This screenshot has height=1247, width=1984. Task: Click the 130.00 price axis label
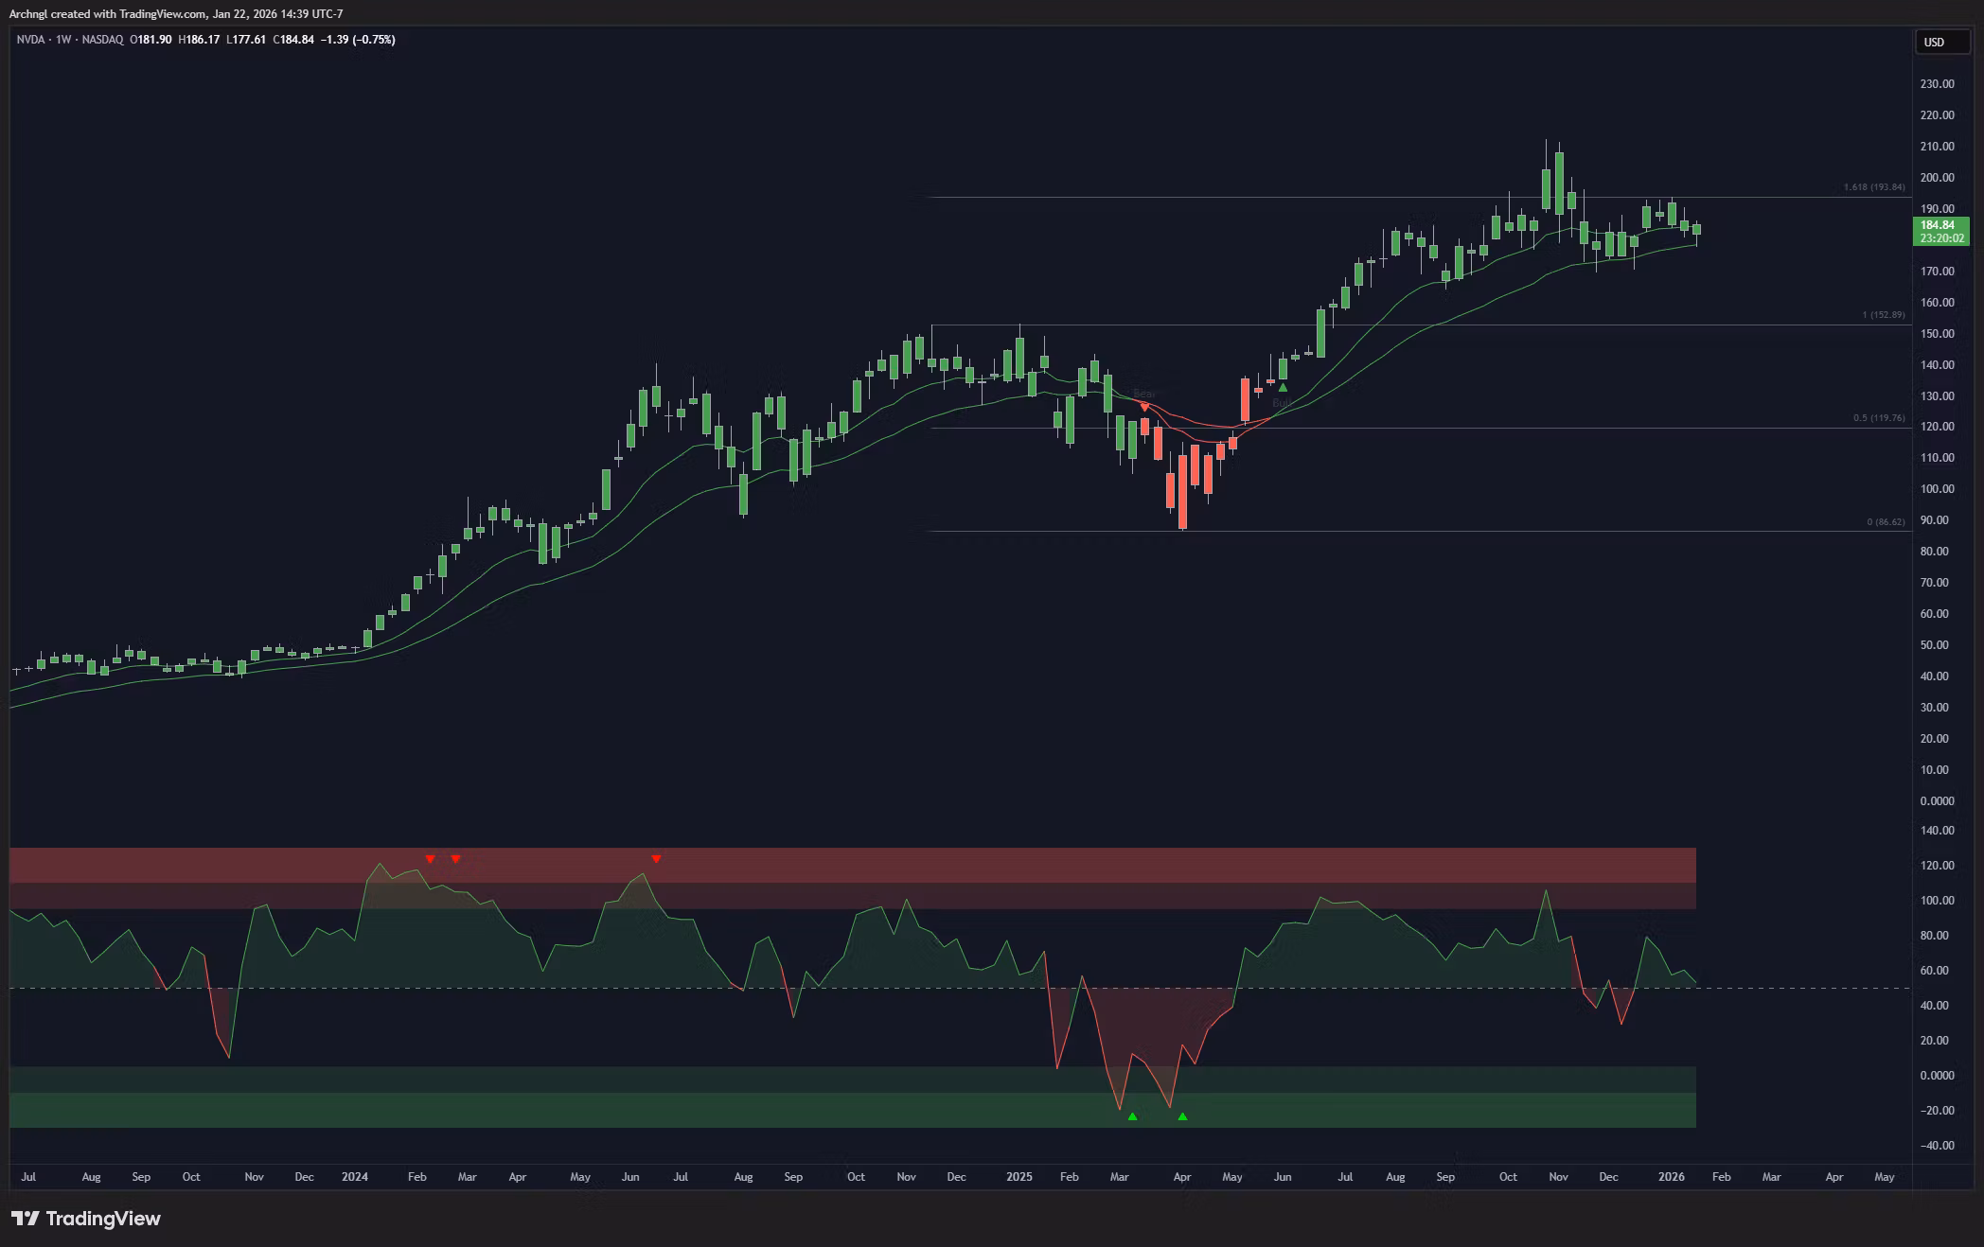pos(1938,396)
